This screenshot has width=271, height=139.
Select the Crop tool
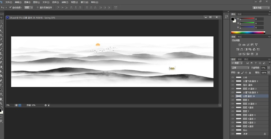1,36
